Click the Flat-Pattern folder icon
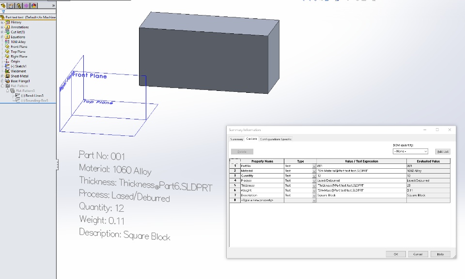Image resolution: width=465 pixels, height=279 pixels. 7,86
